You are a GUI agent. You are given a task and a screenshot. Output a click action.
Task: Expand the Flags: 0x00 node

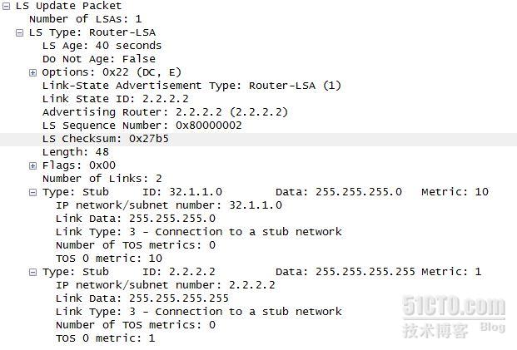(33, 165)
